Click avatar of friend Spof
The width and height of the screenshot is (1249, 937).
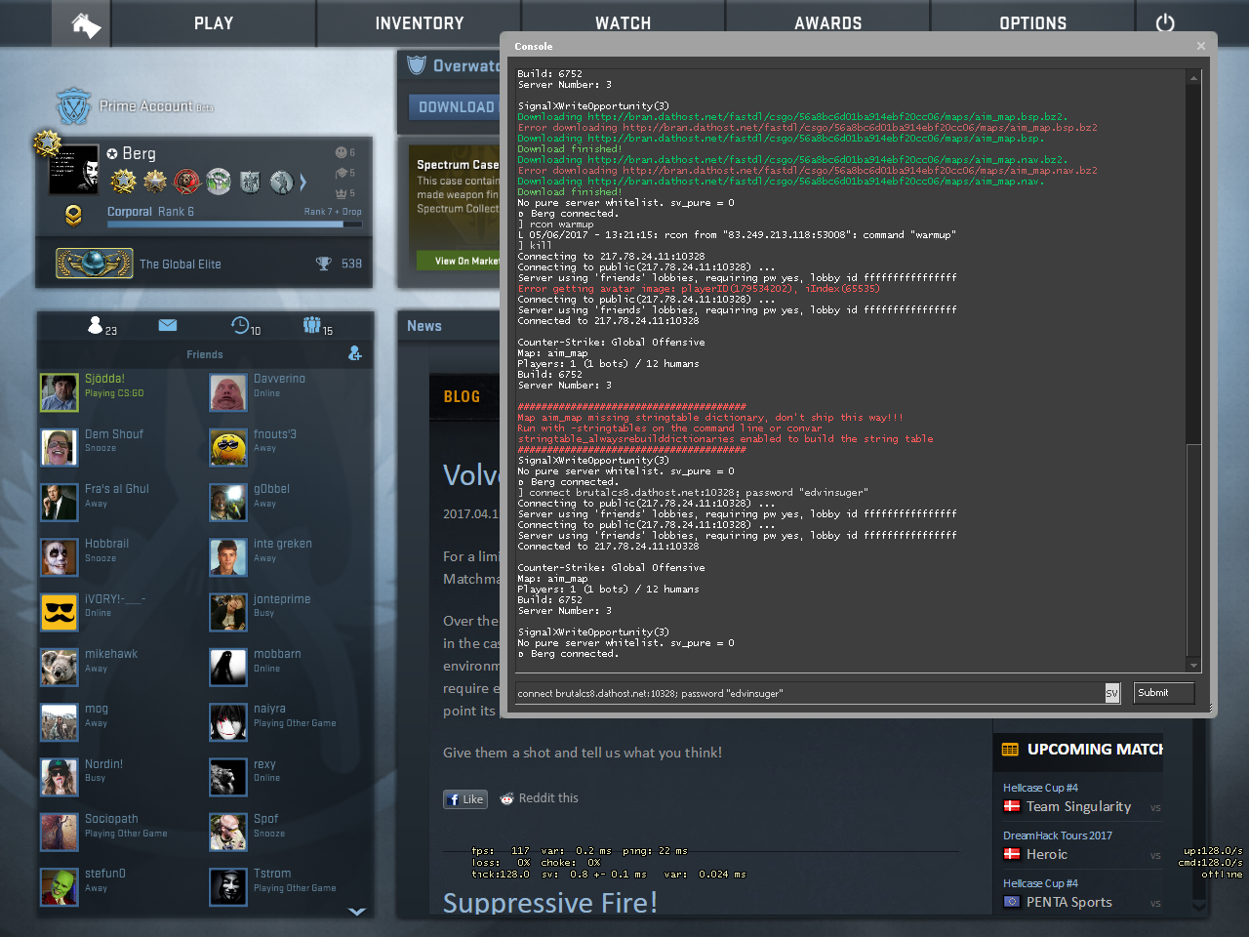click(x=228, y=832)
